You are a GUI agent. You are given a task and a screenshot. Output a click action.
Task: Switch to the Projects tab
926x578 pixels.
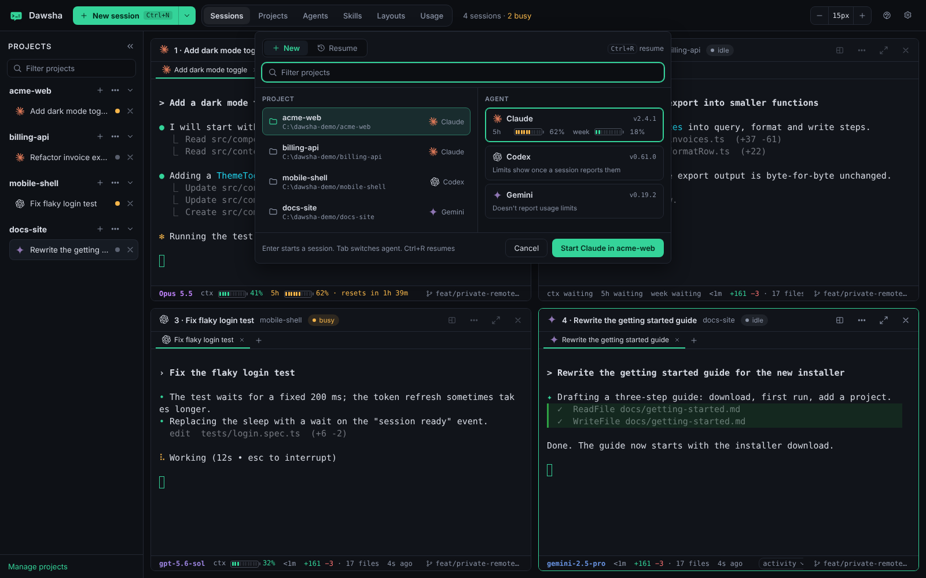coord(273,16)
